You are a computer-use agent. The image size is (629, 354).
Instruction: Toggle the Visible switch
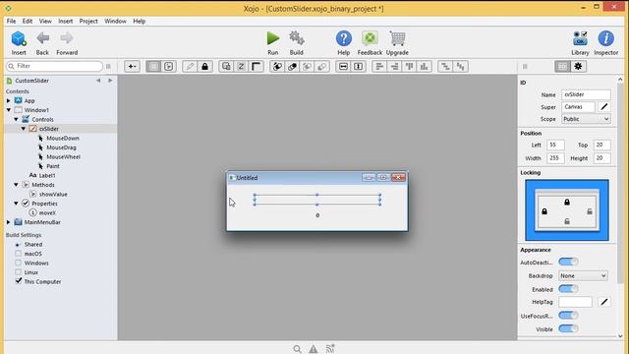[x=568, y=329]
